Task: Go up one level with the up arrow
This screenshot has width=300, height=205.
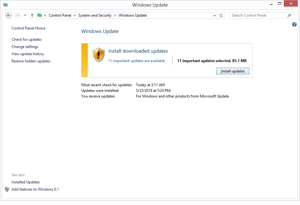Action: click(x=32, y=15)
